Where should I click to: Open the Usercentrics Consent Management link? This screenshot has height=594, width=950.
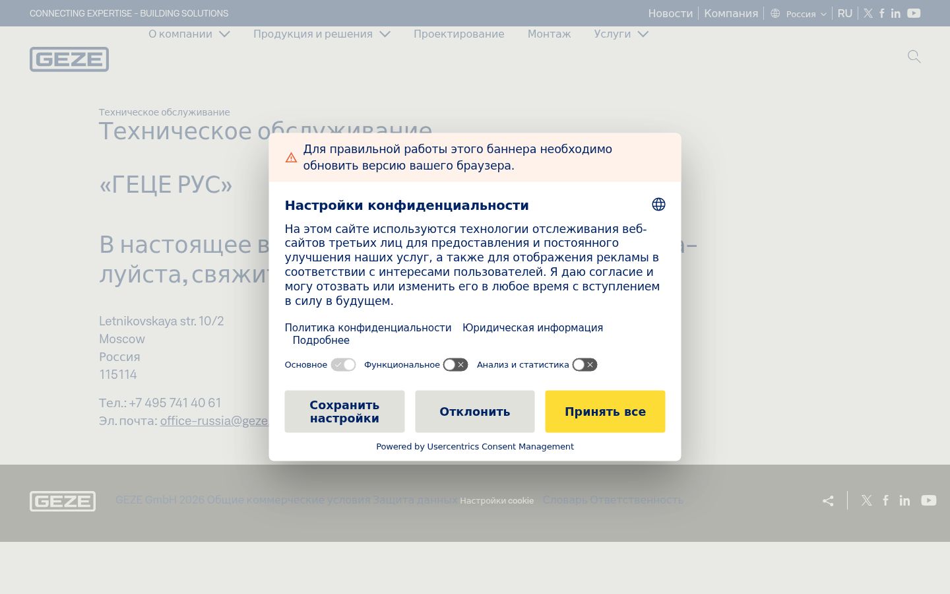point(501,447)
